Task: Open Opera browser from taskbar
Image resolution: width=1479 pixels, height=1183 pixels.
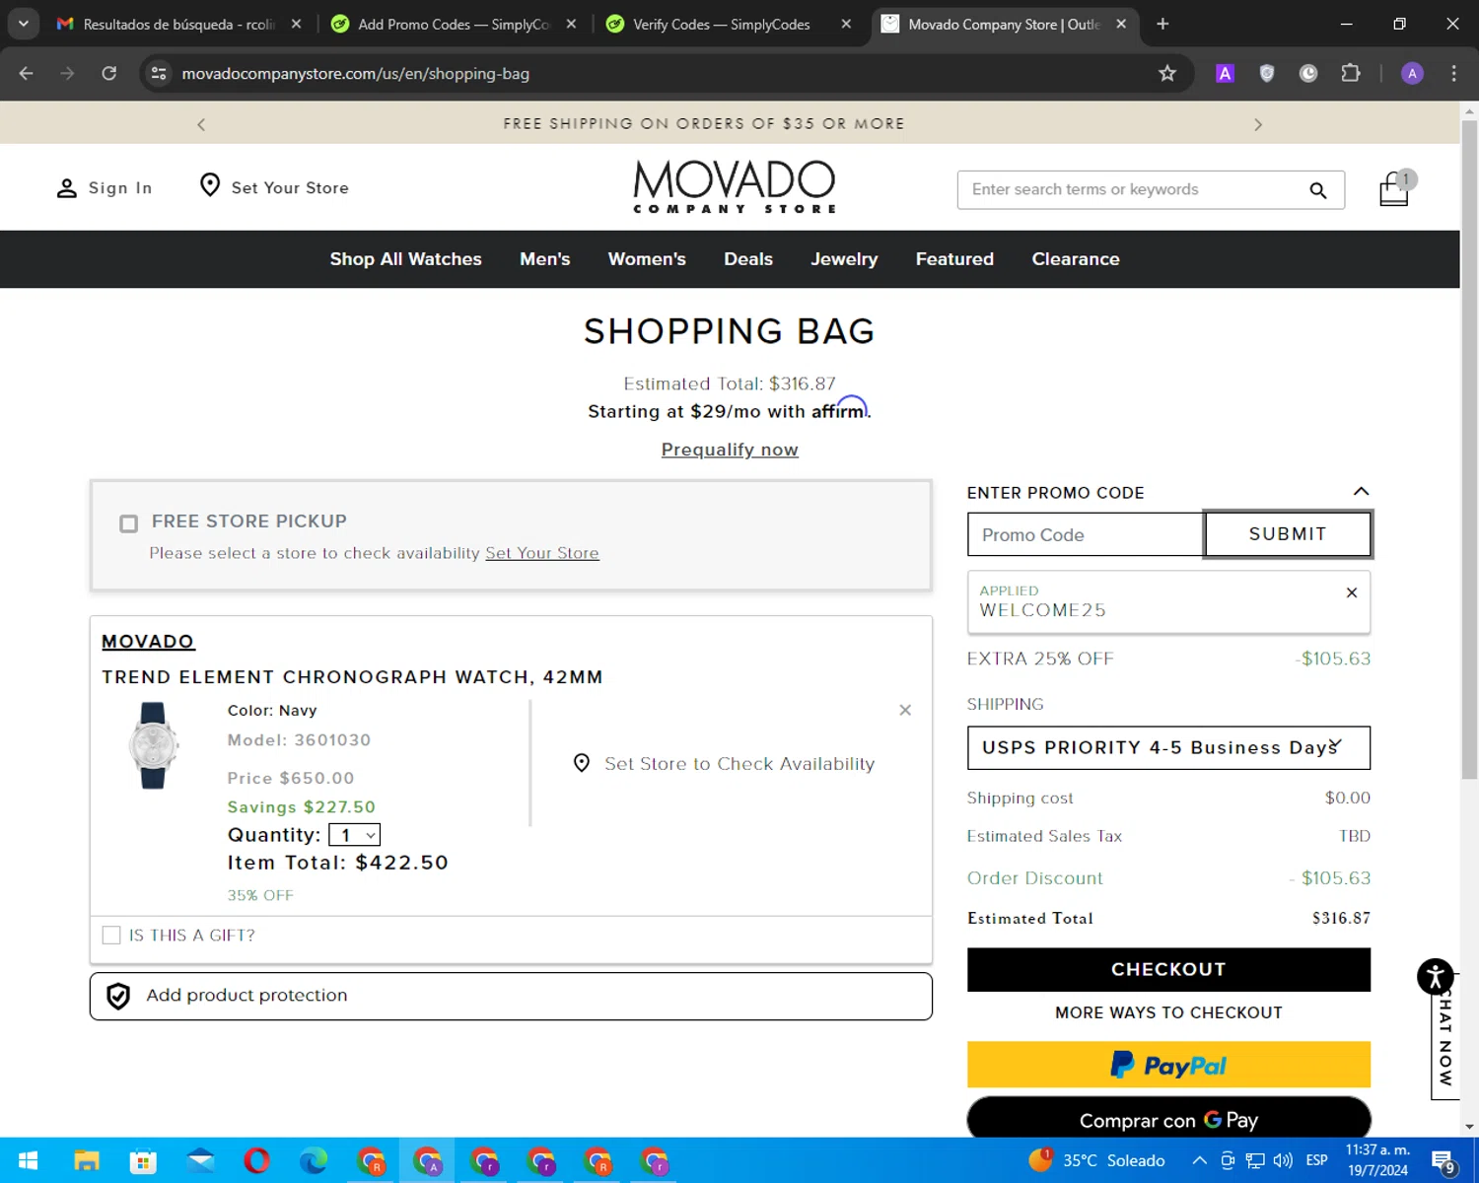Action: click(256, 1160)
